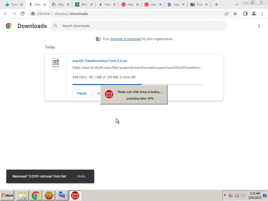This screenshot has width=268, height=201.
Task: Click the Action Center flag tray icon
Action: tap(237, 195)
